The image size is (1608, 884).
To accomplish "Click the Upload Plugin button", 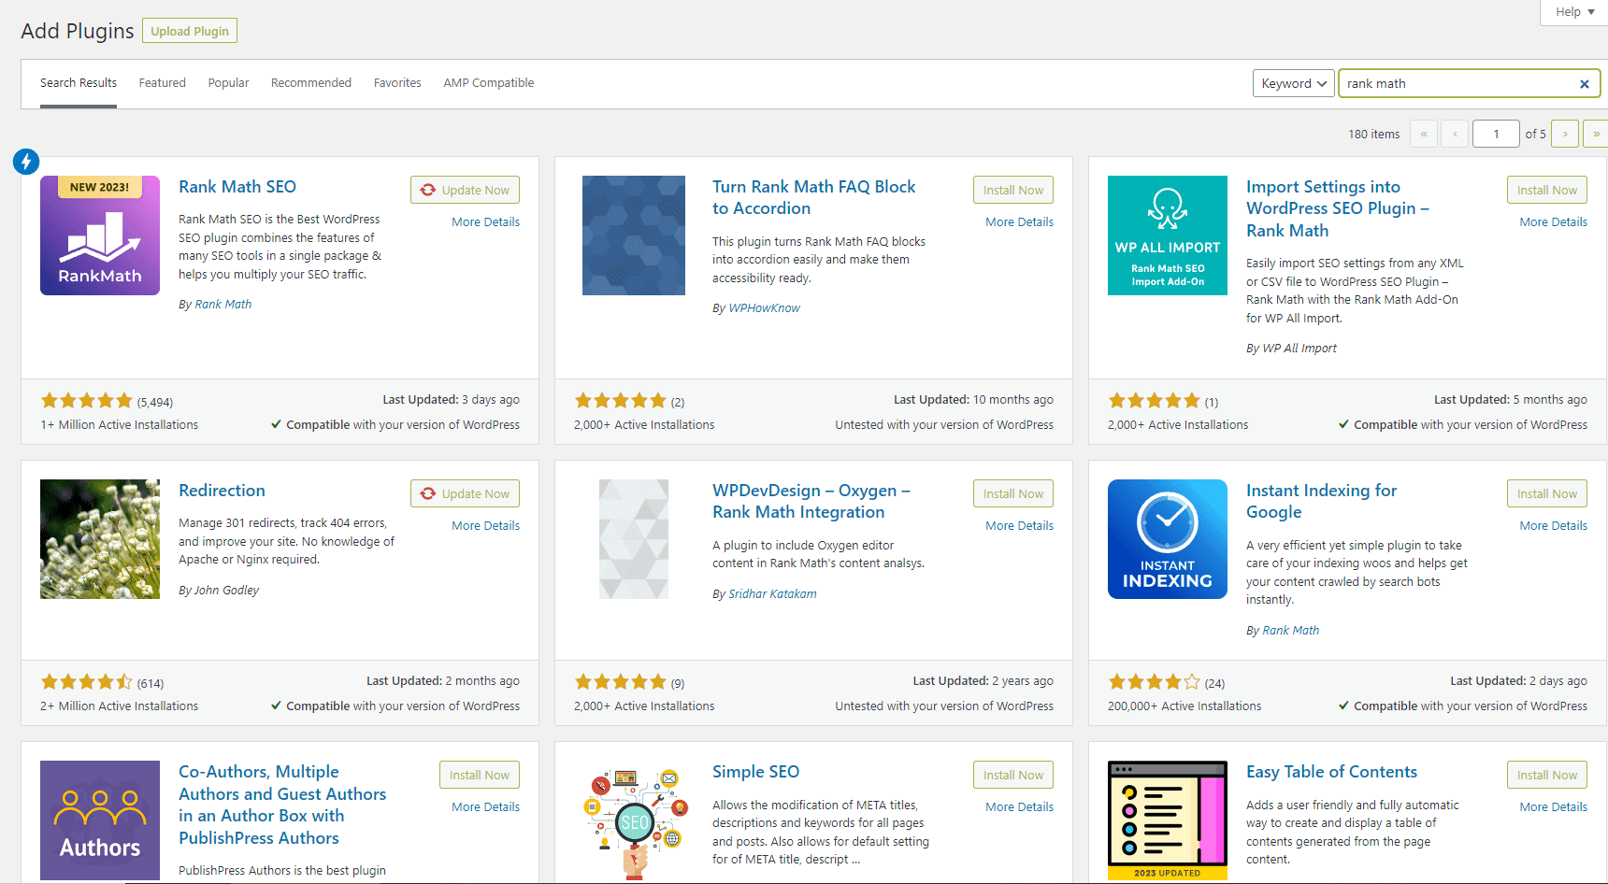I will [190, 31].
